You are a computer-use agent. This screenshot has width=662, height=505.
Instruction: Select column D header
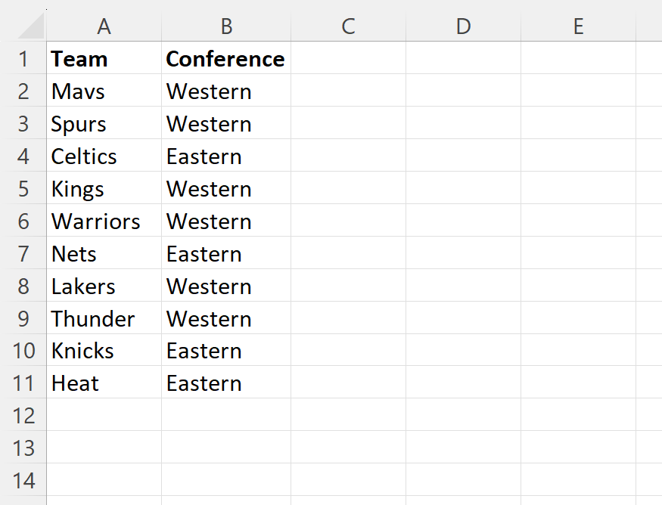coord(463,25)
